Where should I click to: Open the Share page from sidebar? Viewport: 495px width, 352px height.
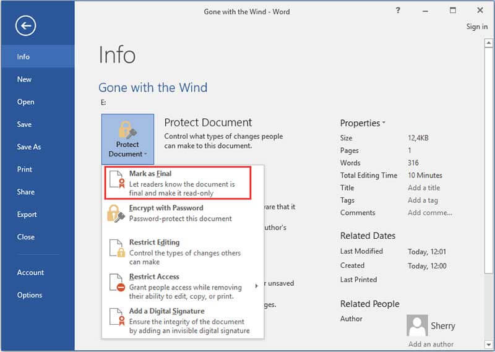coord(38,192)
